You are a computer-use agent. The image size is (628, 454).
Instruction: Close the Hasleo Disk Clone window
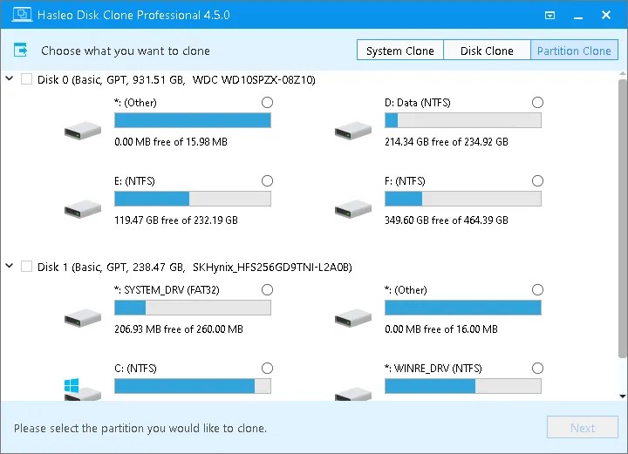click(606, 15)
